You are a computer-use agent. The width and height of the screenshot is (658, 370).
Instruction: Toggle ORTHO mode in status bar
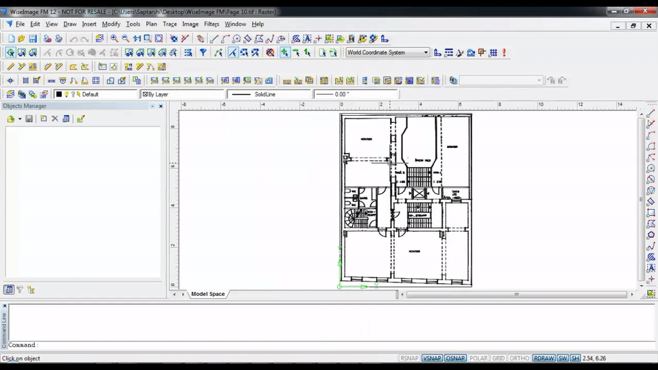(x=520, y=358)
